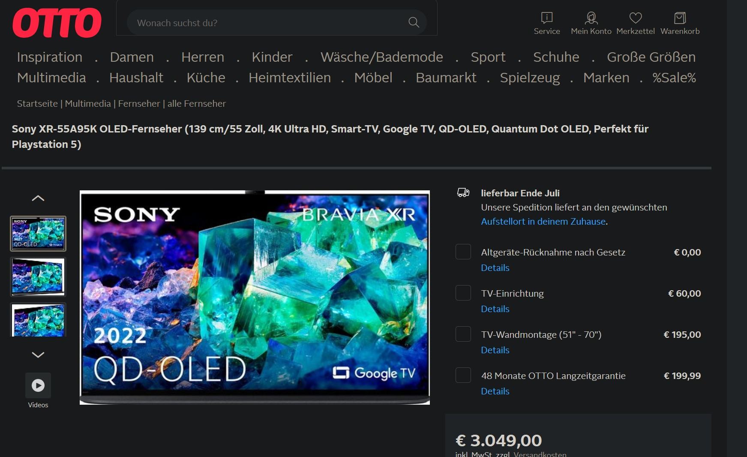Show next thumbnails with down chevron
The image size is (747, 457).
coord(38,355)
